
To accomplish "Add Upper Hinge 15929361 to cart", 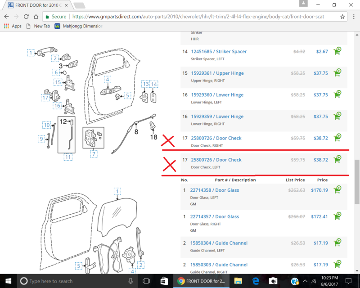I will [337, 72].
